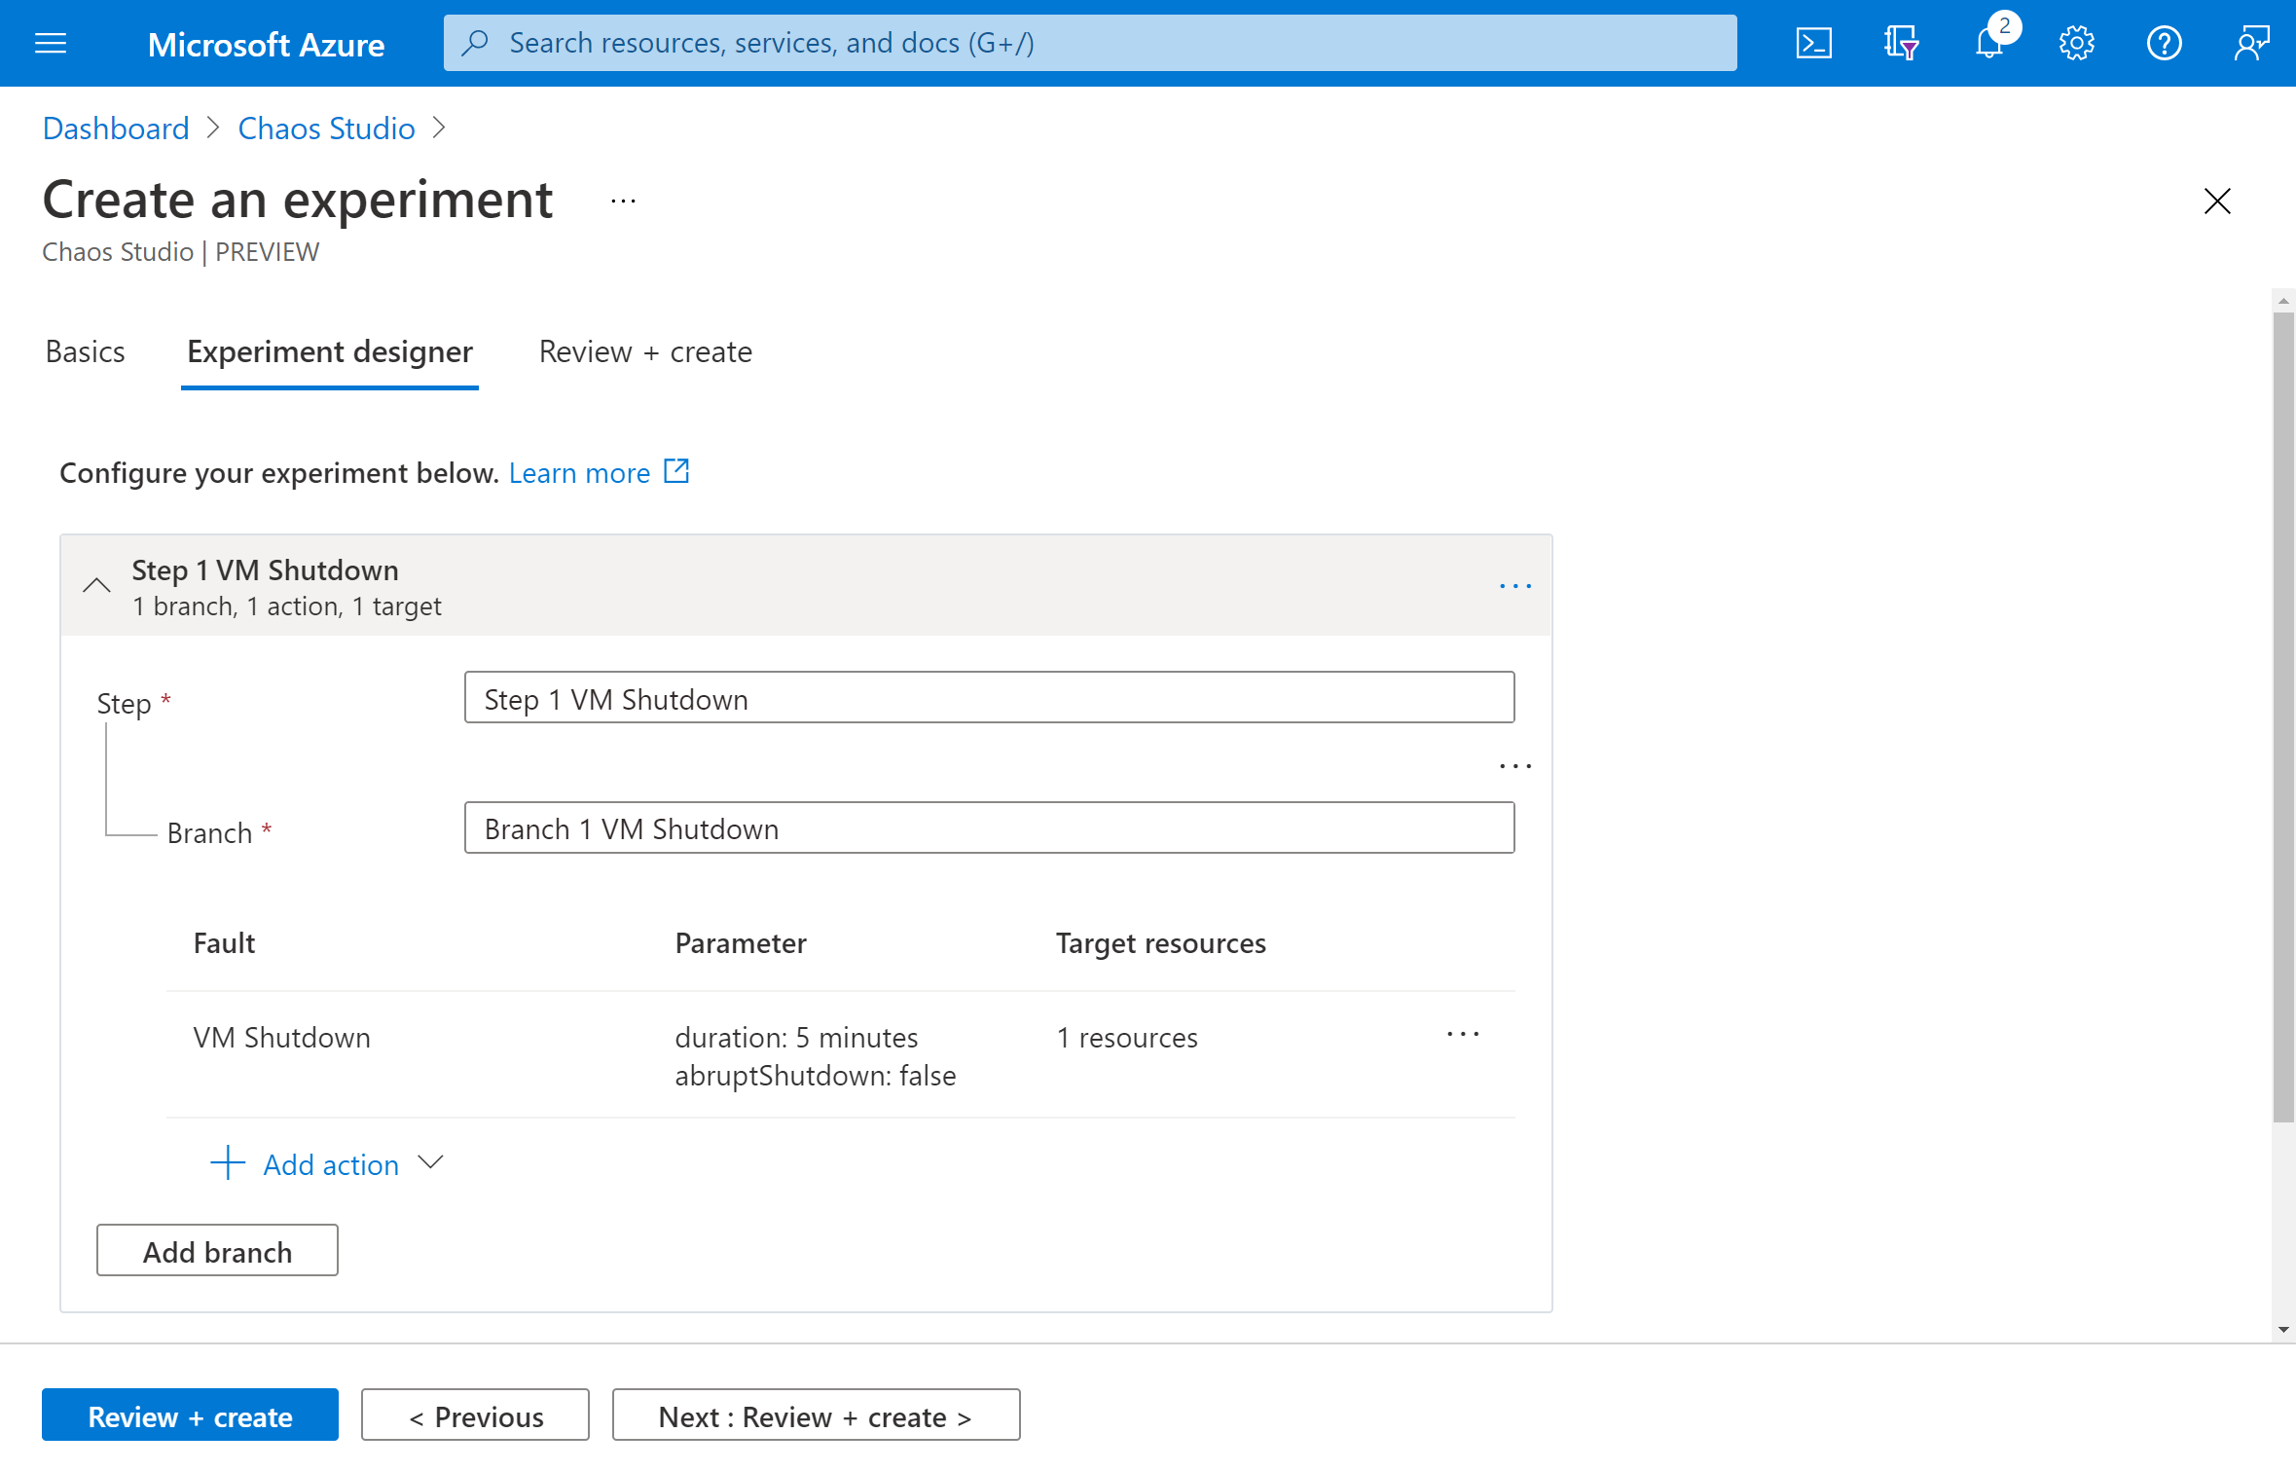Expand the hamburger menu icon
Viewport: 2296px width, 1470px height.
(51, 42)
